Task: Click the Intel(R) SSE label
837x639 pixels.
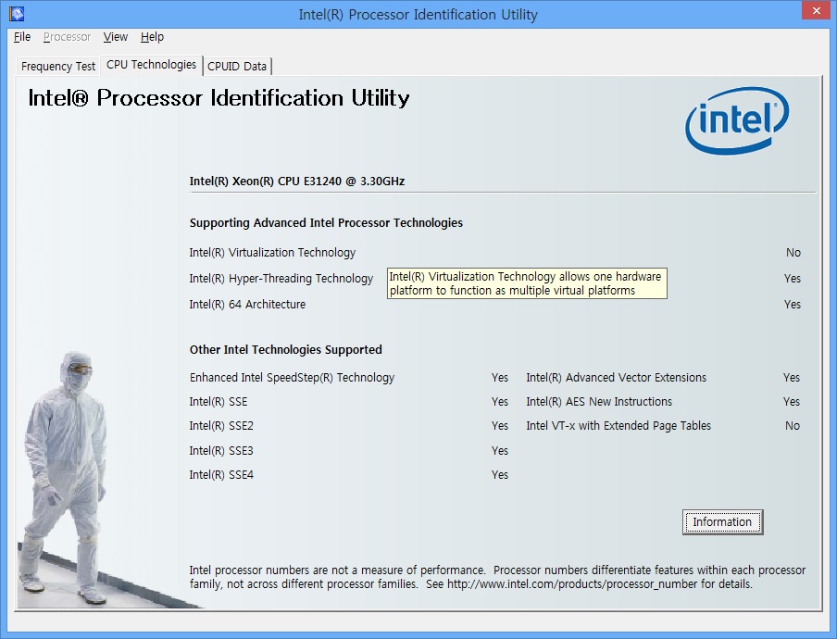Action: pyautogui.click(x=219, y=401)
